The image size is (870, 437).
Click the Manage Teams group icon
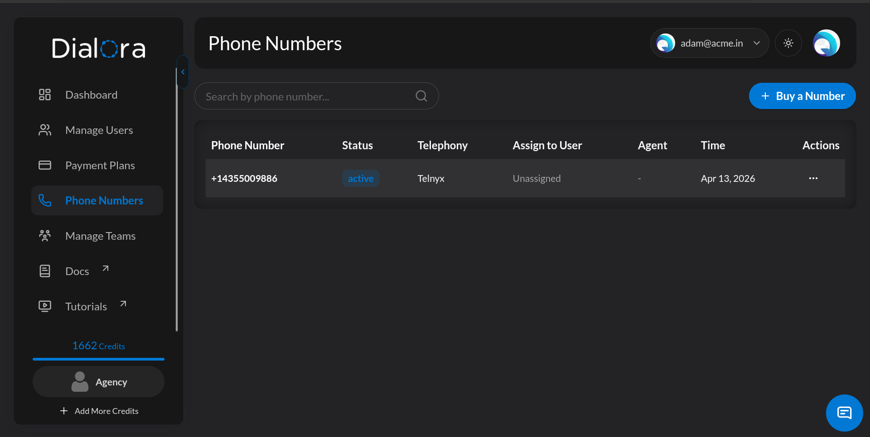45,236
